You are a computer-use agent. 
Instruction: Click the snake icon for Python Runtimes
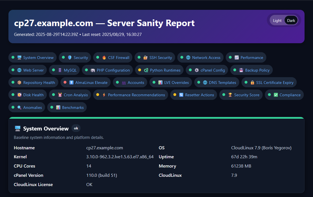coord(146,70)
